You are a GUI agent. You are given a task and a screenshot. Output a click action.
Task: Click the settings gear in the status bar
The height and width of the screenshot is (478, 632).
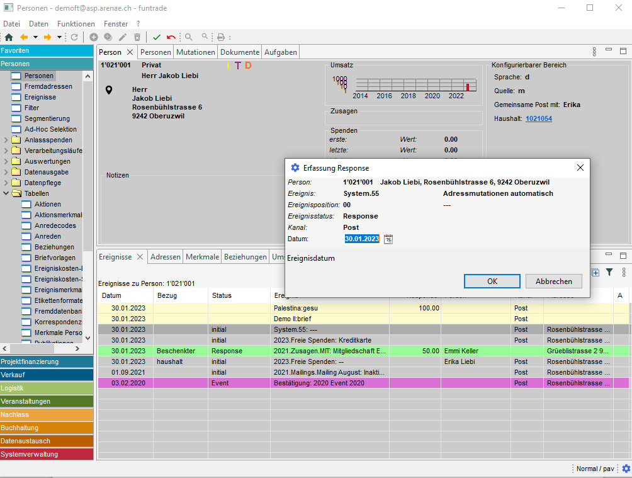point(626,469)
